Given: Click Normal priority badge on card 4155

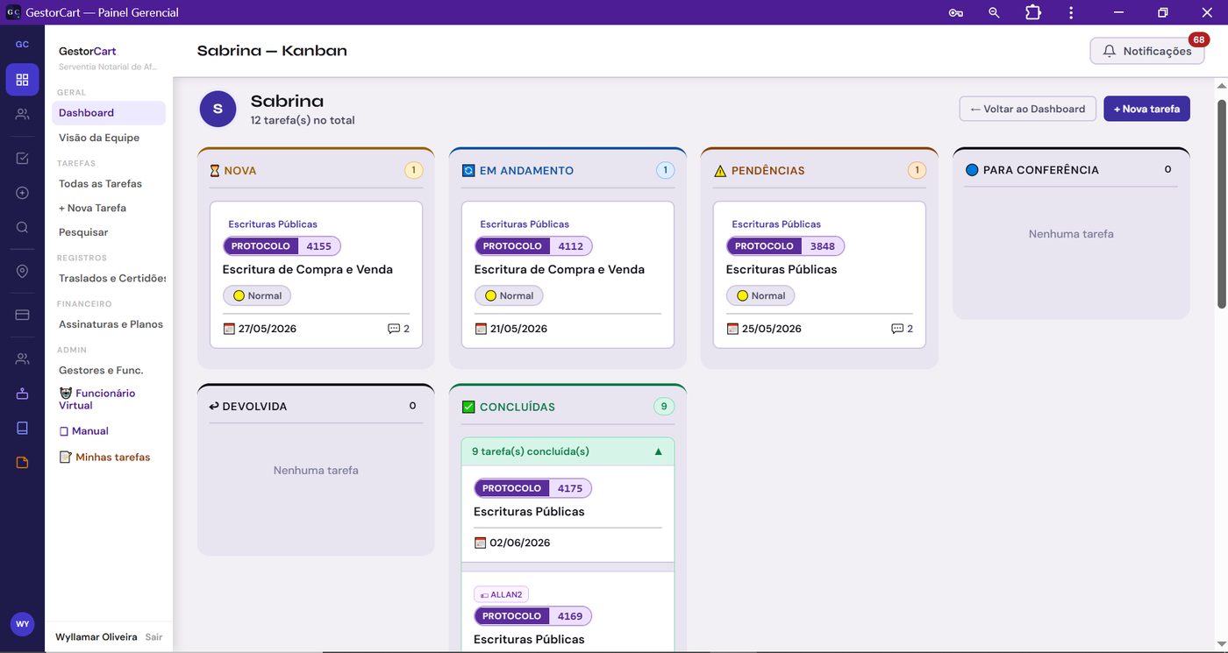Looking at the screenshot, I should pyautogui.click(x=256, y=295).
